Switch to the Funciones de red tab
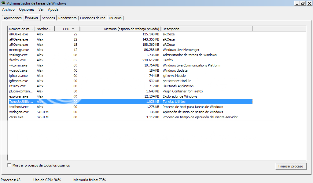The width and height of the screenshot is (313, 183). click(93, 18)
